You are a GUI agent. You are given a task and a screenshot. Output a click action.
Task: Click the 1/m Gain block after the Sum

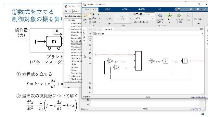pos(152,61)
